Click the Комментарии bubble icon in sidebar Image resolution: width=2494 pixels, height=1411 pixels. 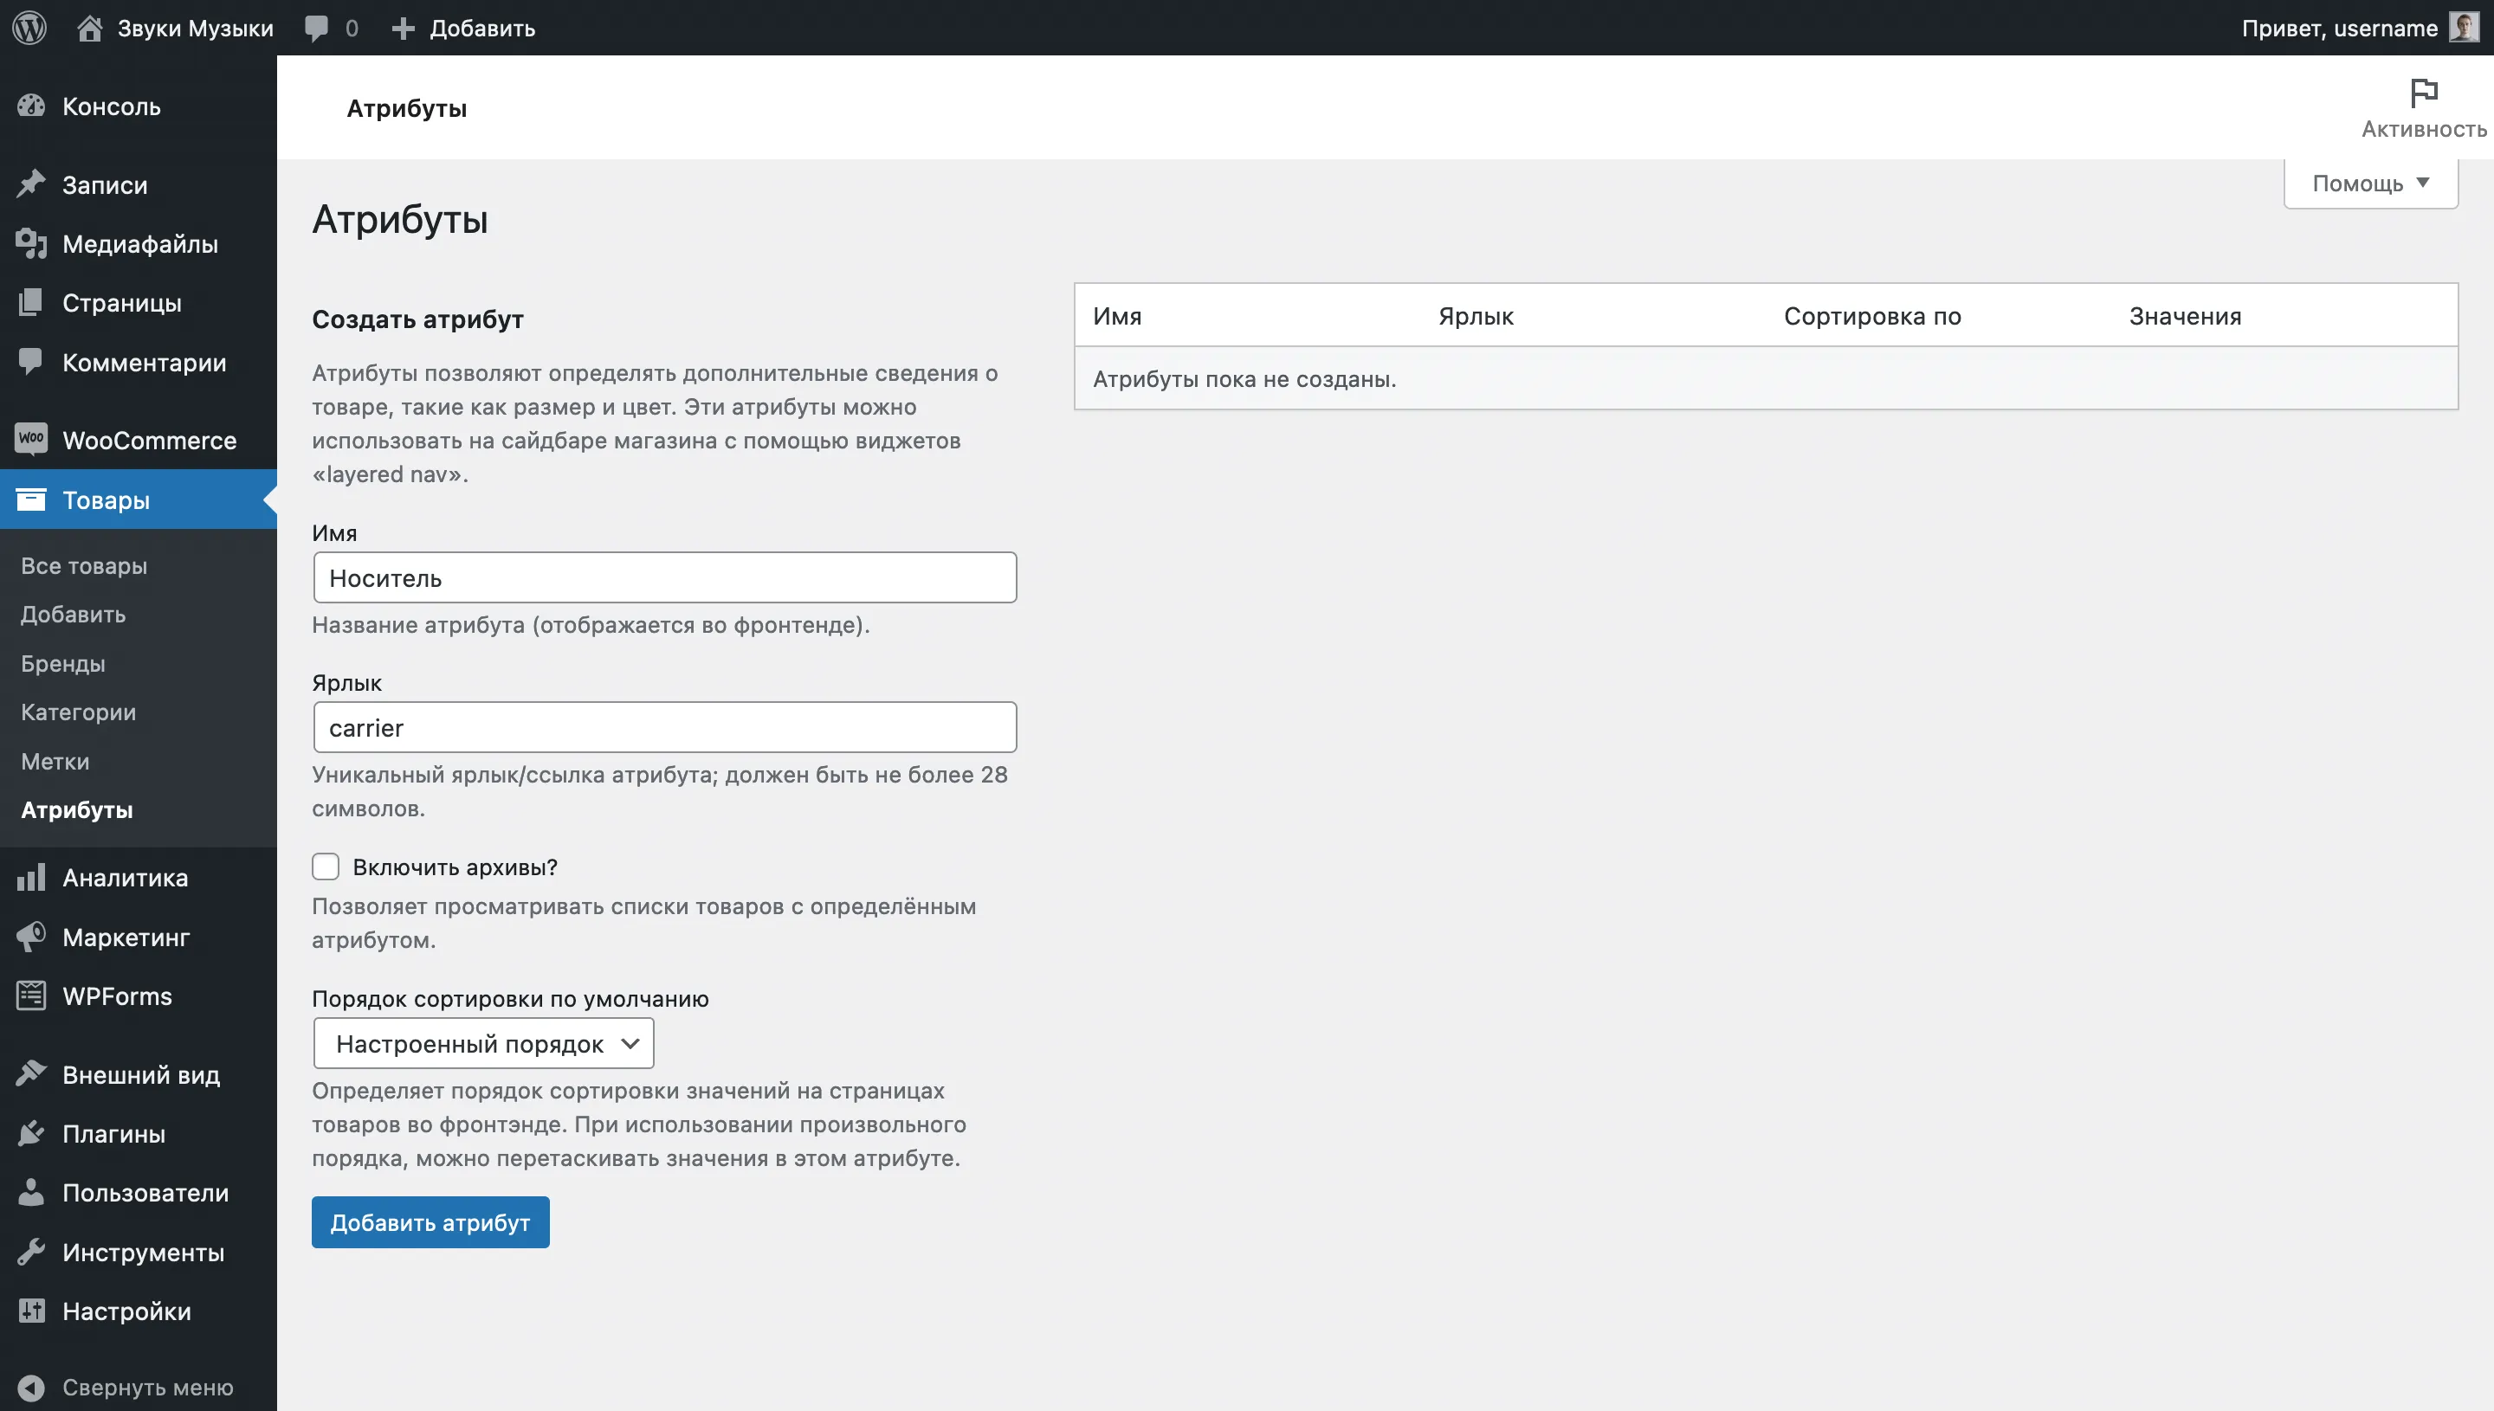tap(31, 363)
